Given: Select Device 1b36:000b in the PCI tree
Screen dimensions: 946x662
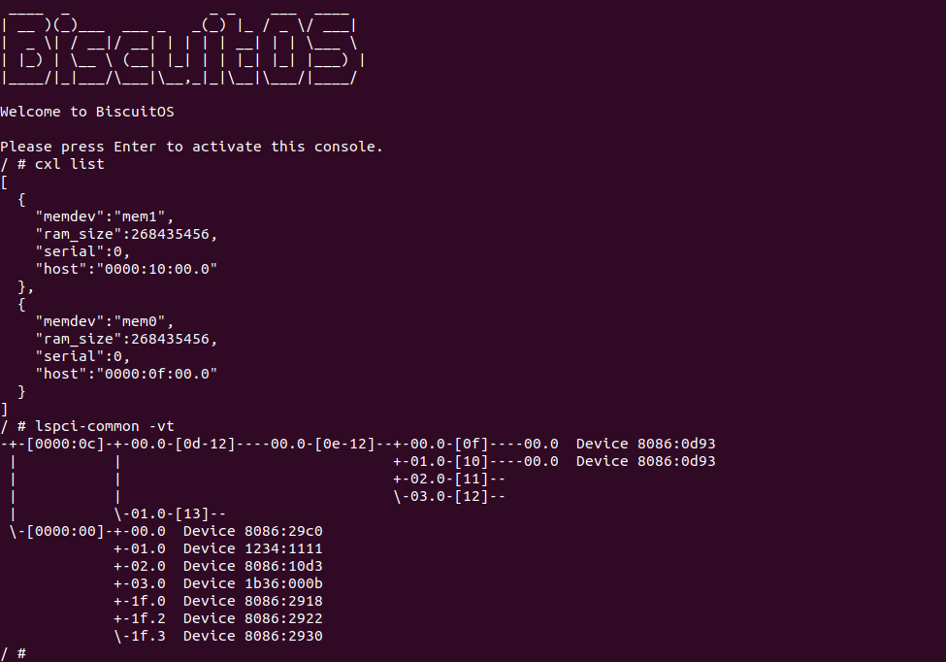Looking at the screenshot, I should 252,583.
